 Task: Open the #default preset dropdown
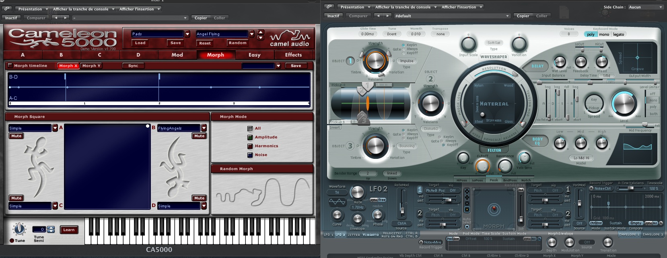click(x=452, y=16)
